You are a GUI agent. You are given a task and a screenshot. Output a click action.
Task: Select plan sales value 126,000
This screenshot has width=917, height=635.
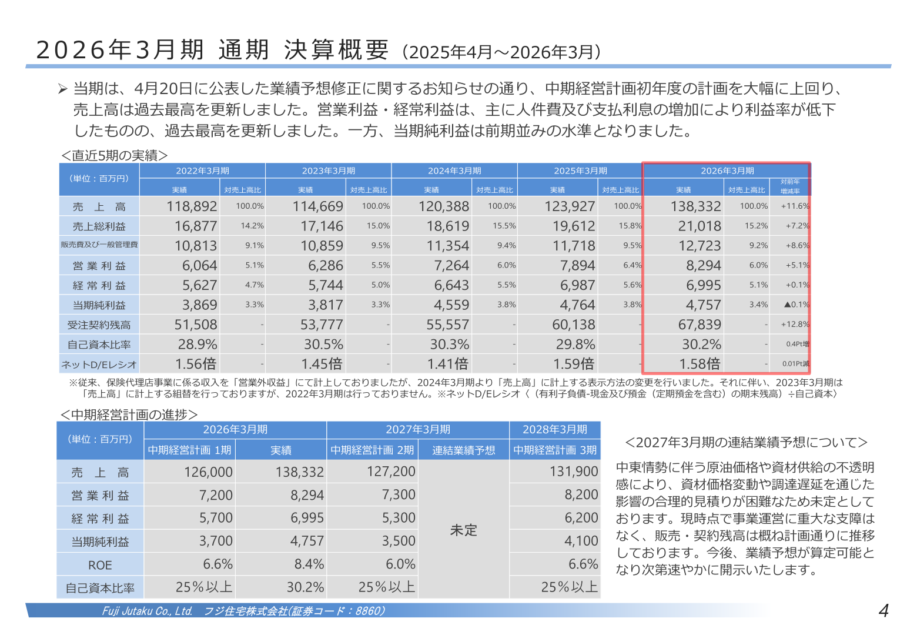point(208,472)
